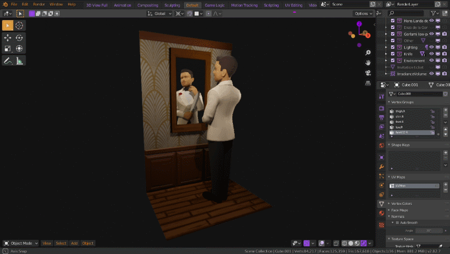Activate the Select Box tool

tap(8, 26)
